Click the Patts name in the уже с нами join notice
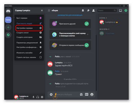133x104 pixels. coord(57,57)
